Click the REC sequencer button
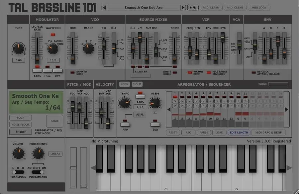Screen dimensions: 299x194 pyautogui.click(x=188, y=133)
